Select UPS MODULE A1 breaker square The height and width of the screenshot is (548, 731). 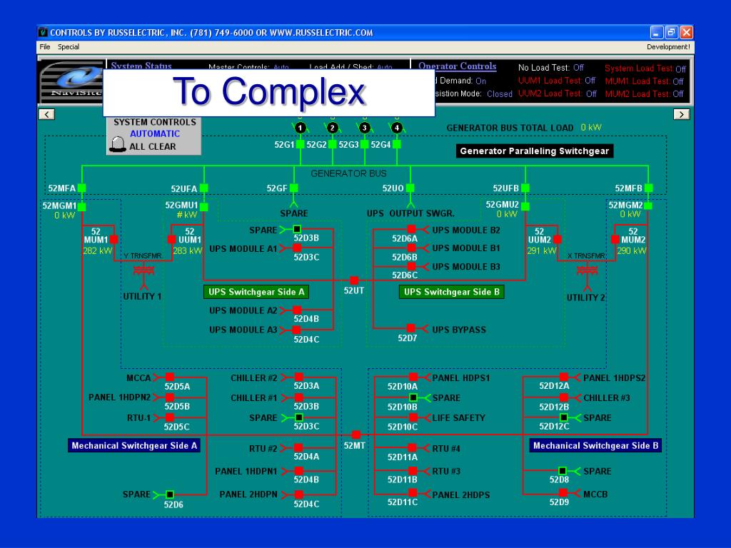[297, 248]
